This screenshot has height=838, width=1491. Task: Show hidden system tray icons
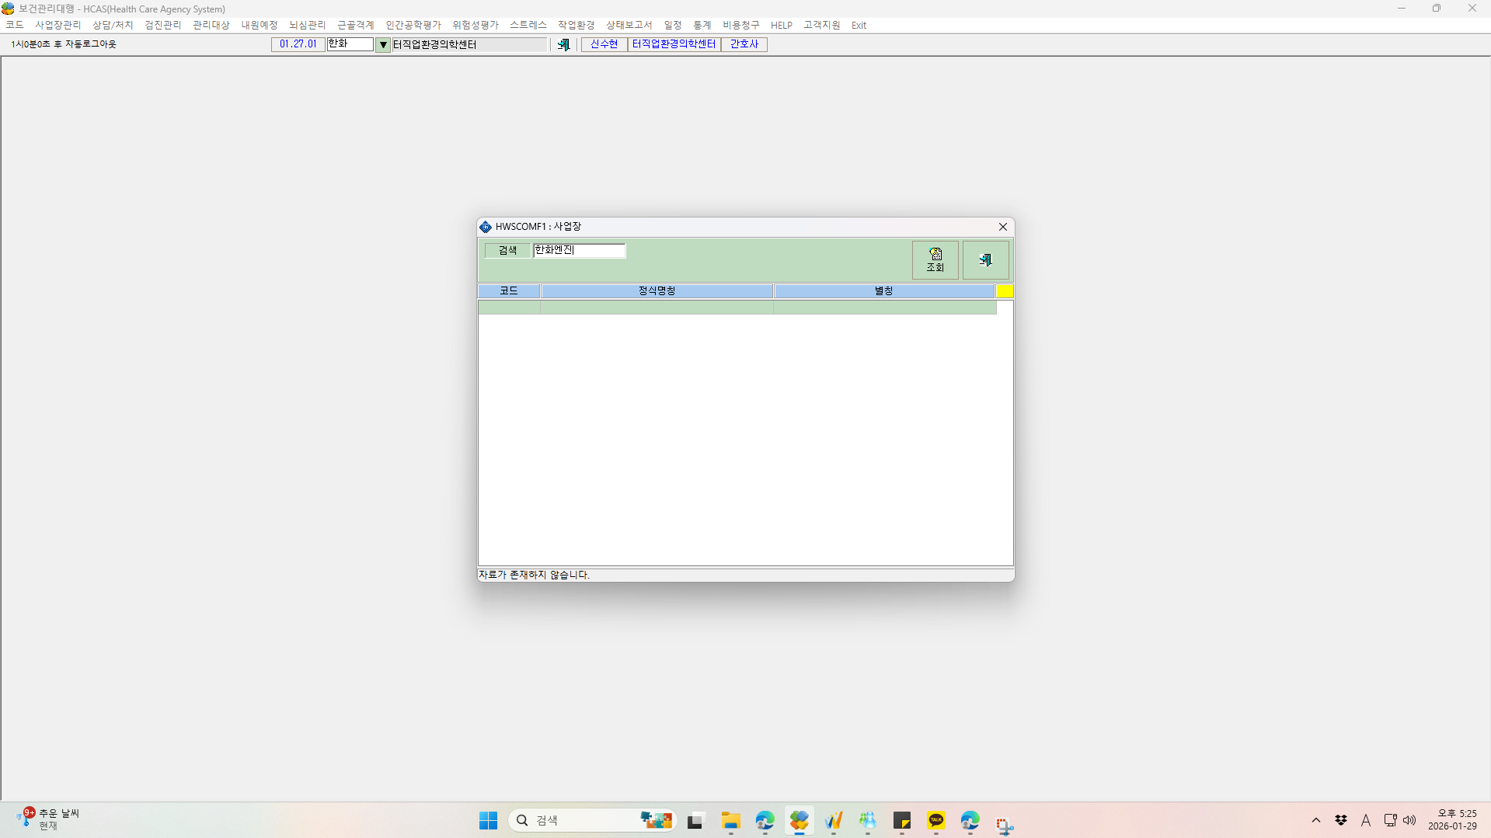(x=1315, y=820)
